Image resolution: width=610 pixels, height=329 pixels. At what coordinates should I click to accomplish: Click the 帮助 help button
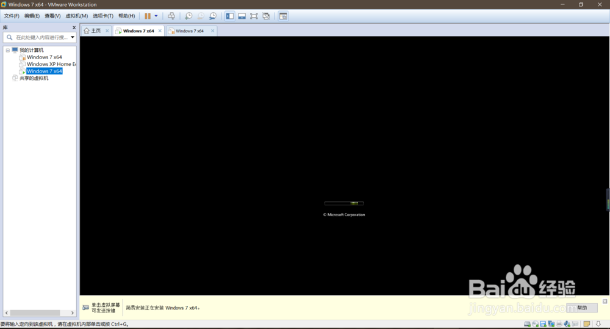click(x=582, y=308)
